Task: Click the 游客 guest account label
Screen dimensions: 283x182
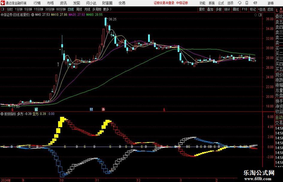Action: coord(270,3)
